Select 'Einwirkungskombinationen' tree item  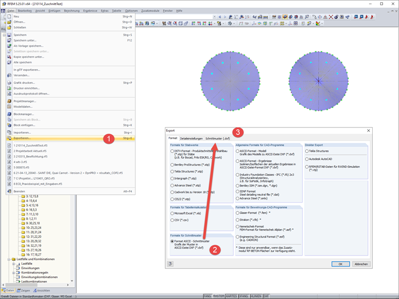(x=39, y=277)
